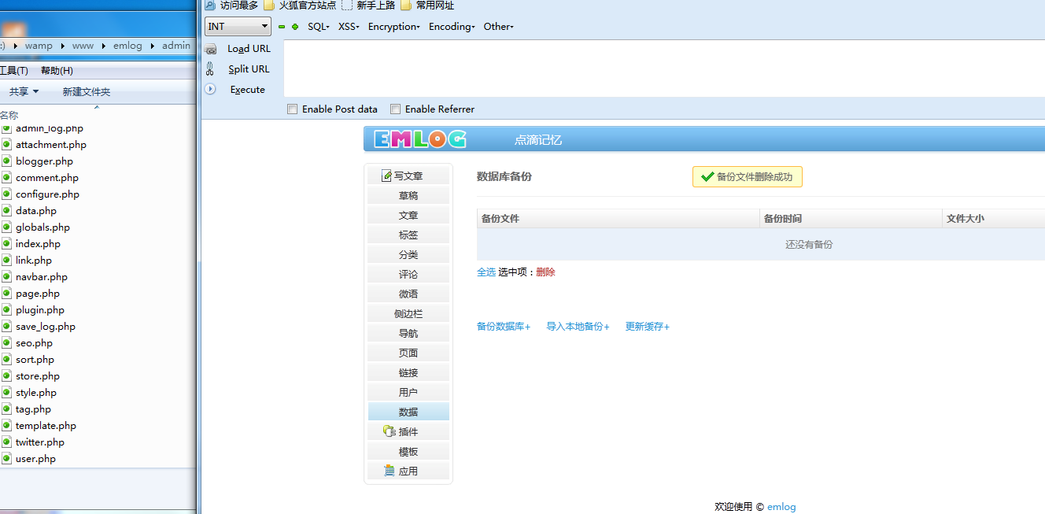Click the HackBar minus icon
Viewport: 1045px width, 514px height.
(x=282, y=27)
